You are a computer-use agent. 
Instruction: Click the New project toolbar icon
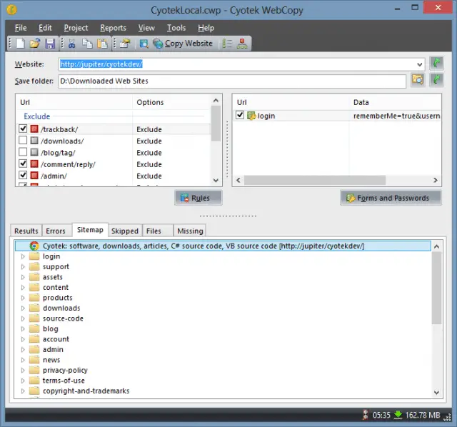click(21, 44)
